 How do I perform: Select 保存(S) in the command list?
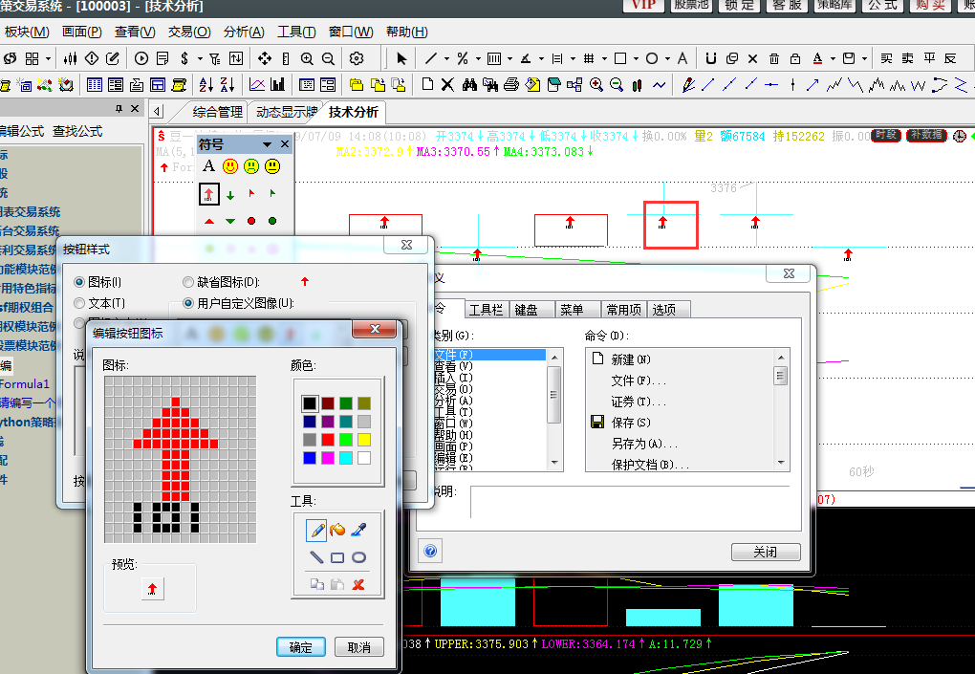[x=631, y=423]
